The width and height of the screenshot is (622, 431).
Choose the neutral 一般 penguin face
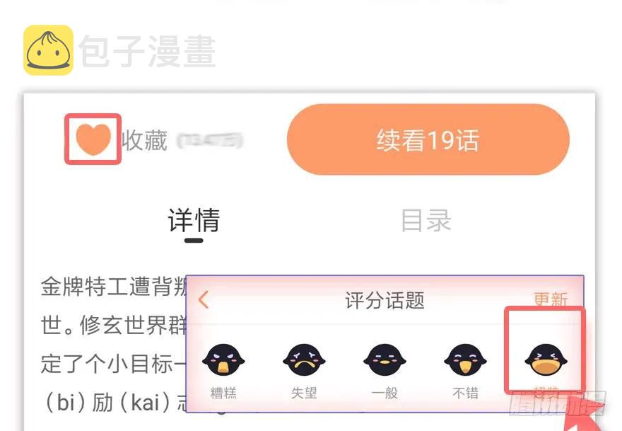[x=385, y=360]
